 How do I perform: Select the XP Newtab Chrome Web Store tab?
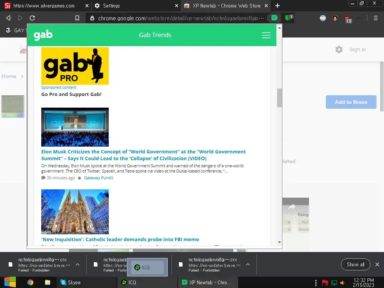[x=226, y=6]
